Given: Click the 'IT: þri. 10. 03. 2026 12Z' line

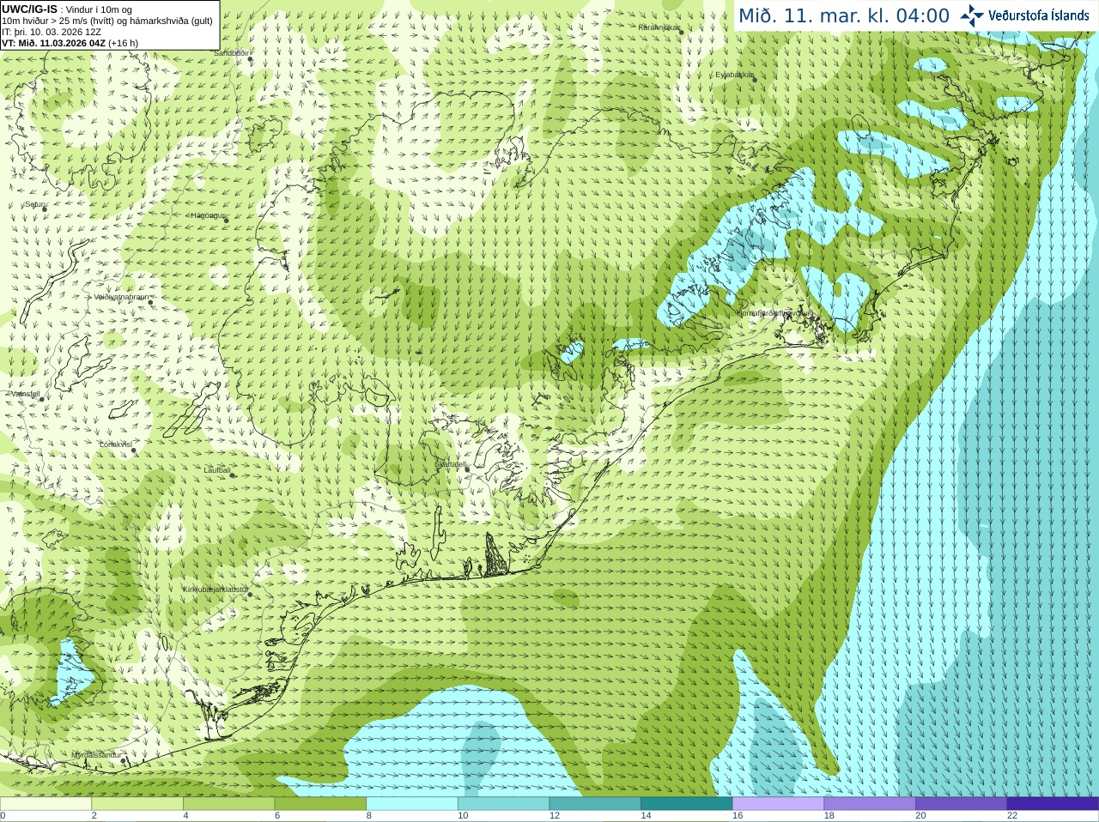Looking at the screenshot, I should coord(52,32).
